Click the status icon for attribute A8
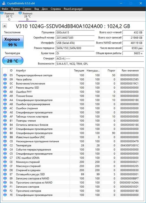This screenshot has height=203, width=146. (5, 92)
